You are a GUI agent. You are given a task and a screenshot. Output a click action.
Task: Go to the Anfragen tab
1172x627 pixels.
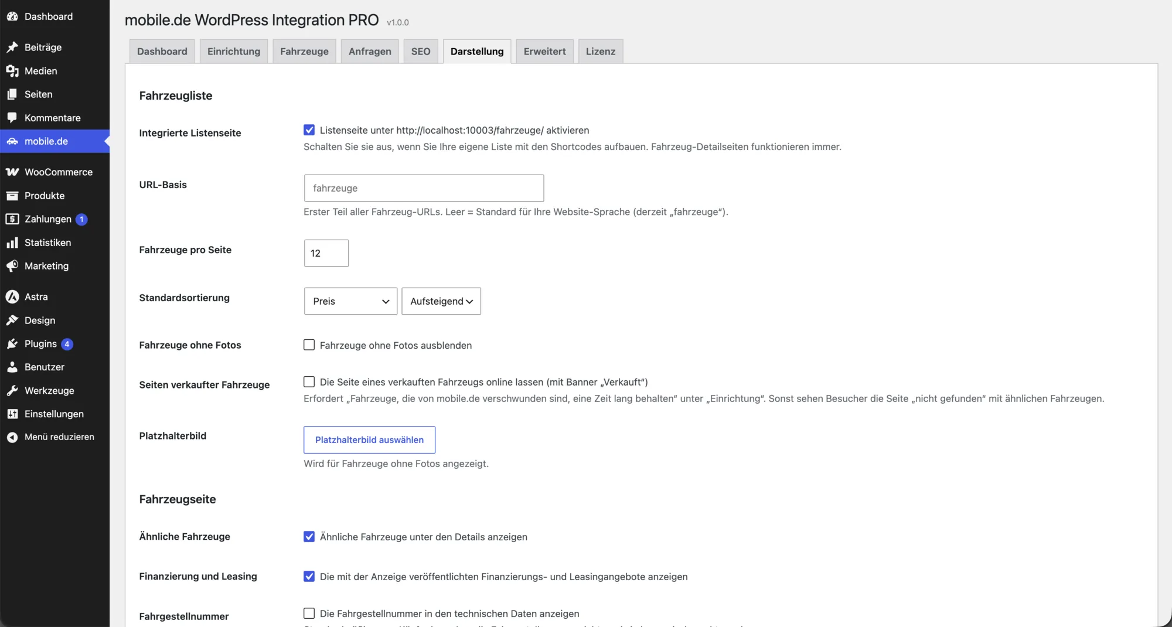[370, 52]
